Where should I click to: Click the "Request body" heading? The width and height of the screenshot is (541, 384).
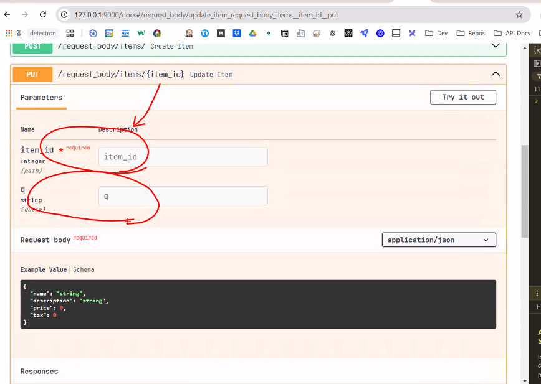point(45,240)
